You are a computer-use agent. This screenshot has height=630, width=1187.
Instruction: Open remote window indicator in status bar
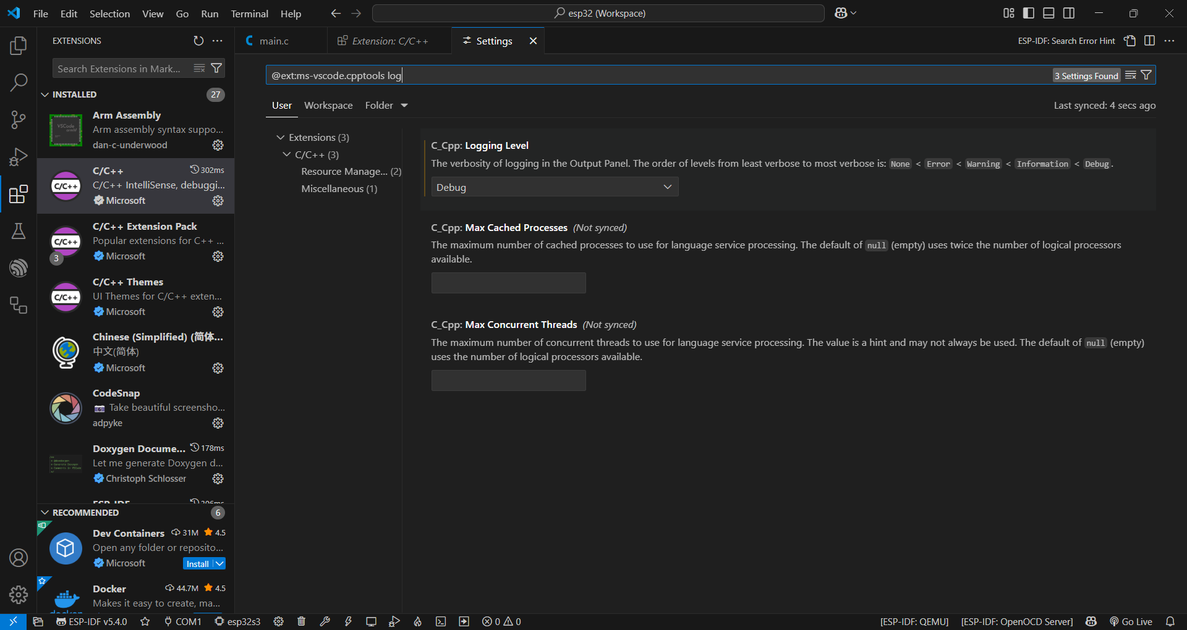[x=13, y=621]
